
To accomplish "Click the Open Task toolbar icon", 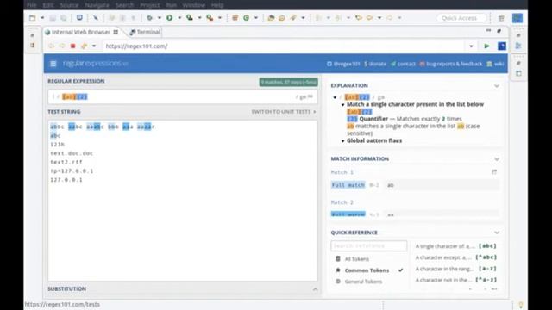I will [282, 18].
